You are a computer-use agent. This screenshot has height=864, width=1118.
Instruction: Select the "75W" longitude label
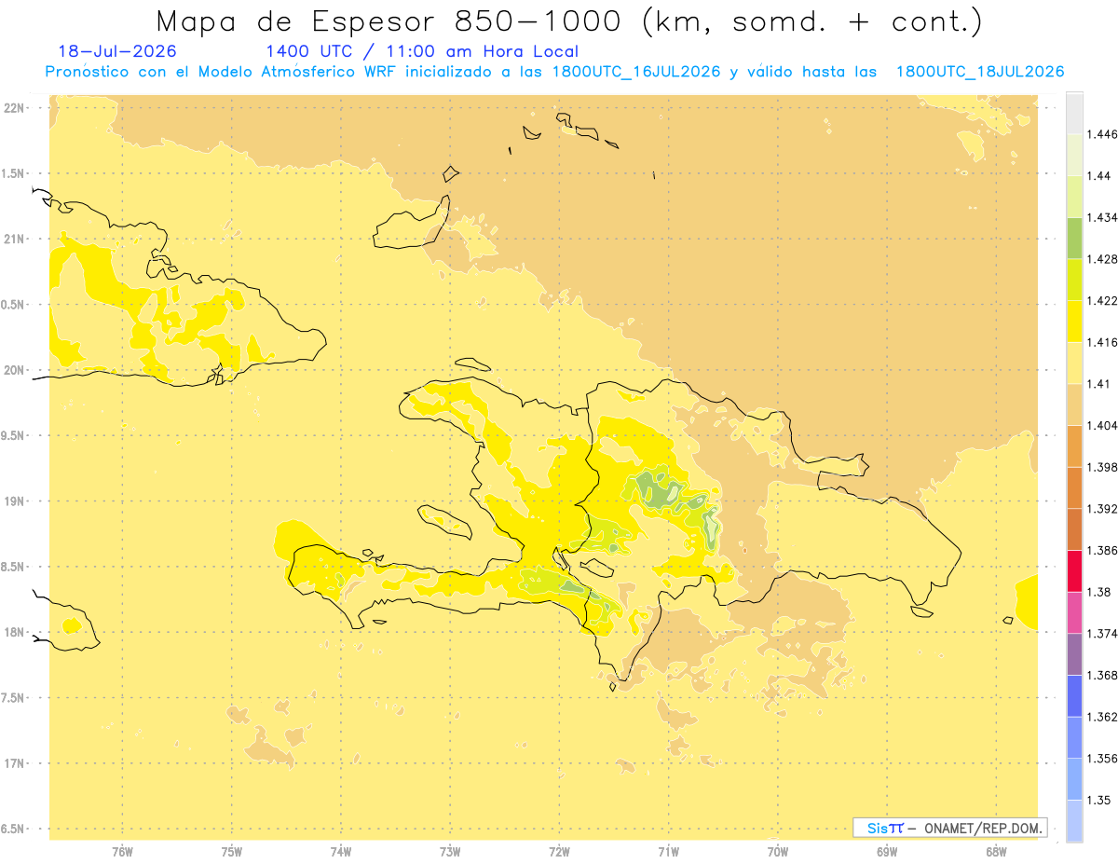[x=231, y=852]
